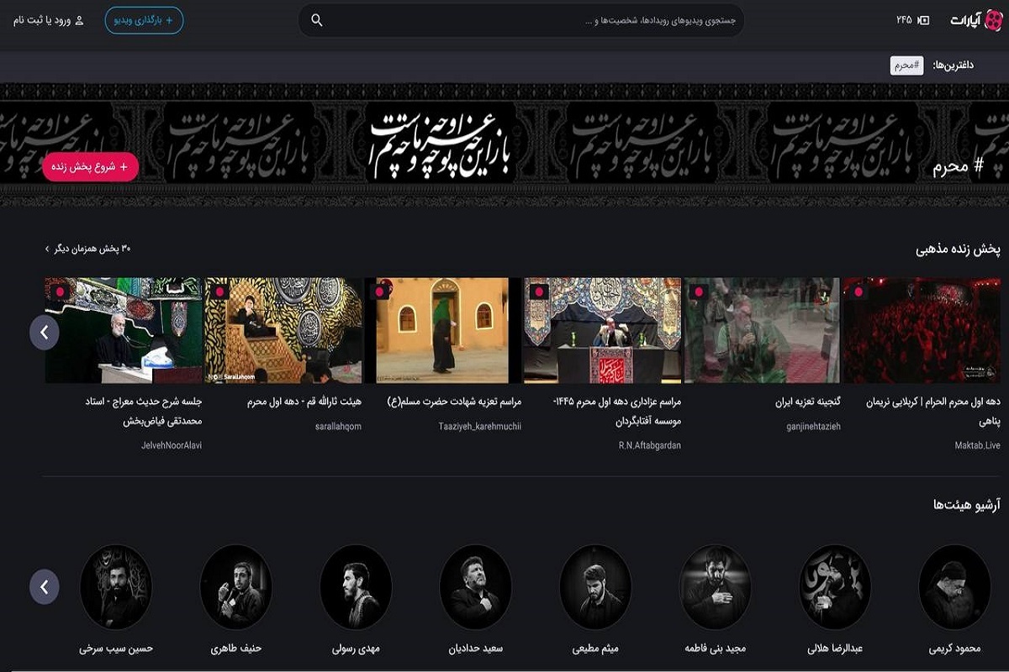Focus the video search input field
1009x672 pixels.
coord(521,20)
